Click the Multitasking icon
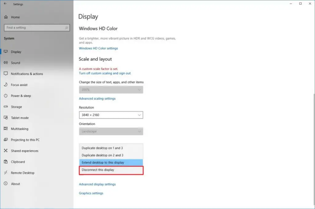 pyautogui.click(x=6, y=129)
